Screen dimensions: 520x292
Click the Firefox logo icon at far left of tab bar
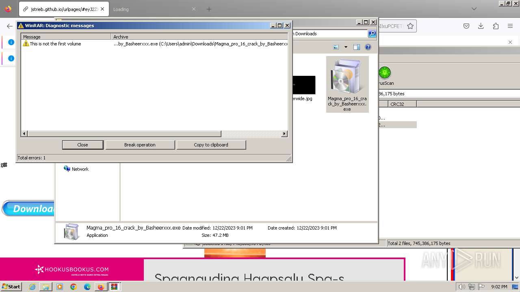pyautogui.click(x=8, y=9)
